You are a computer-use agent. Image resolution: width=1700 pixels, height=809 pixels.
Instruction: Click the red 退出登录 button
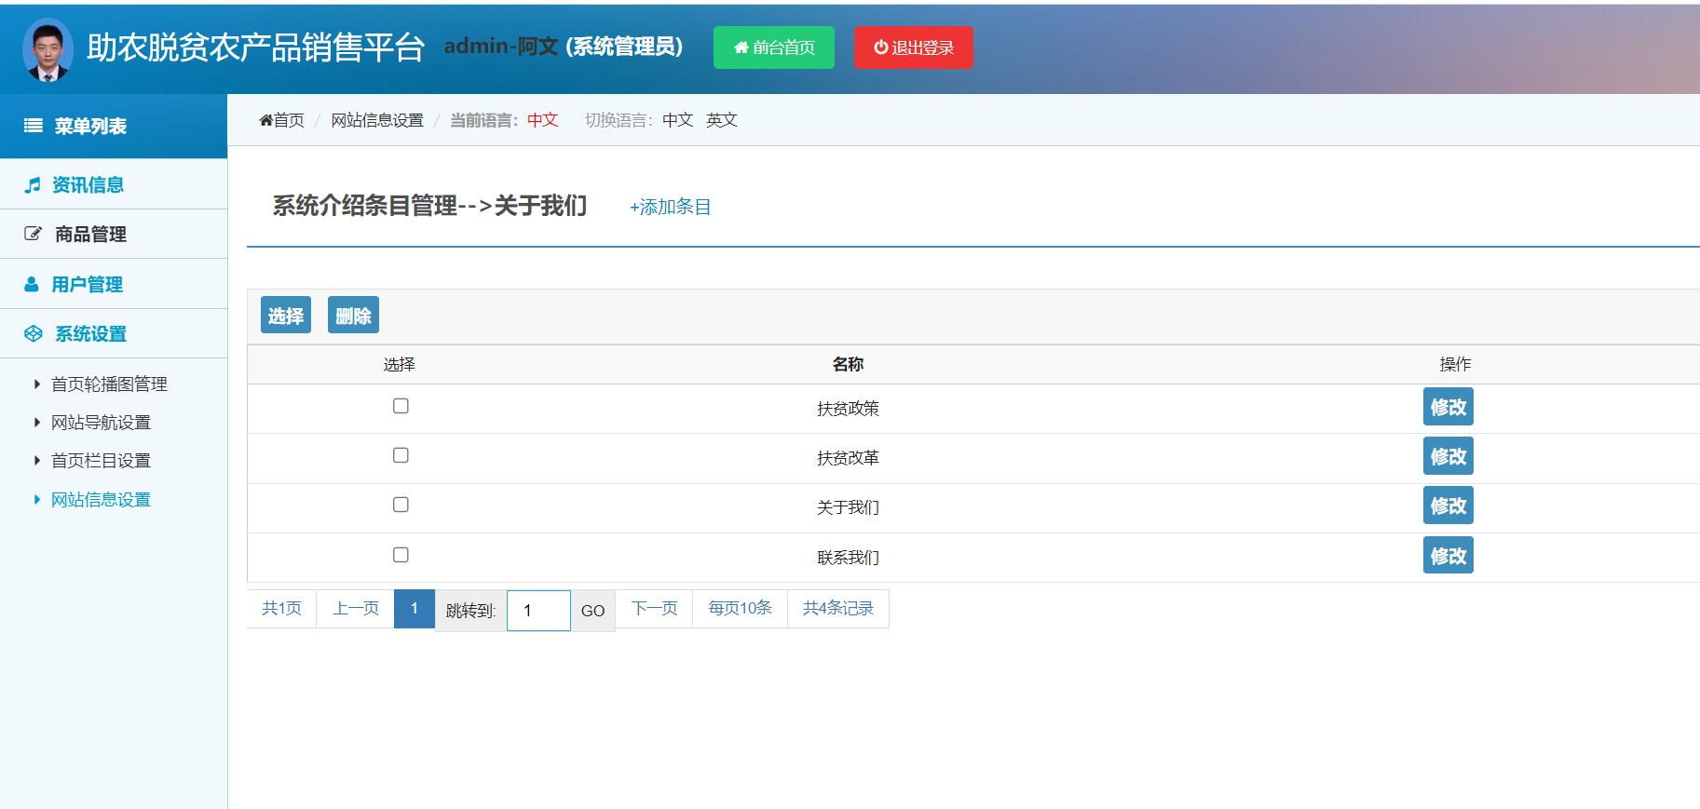(x=914, y=47)
